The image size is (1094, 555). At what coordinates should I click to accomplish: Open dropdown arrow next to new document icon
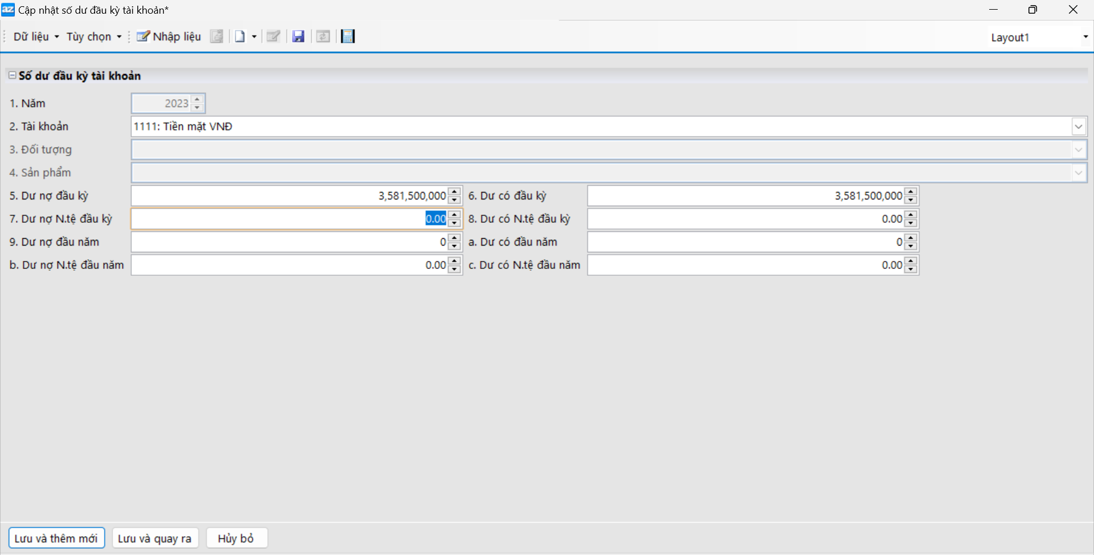pos(254,36)
